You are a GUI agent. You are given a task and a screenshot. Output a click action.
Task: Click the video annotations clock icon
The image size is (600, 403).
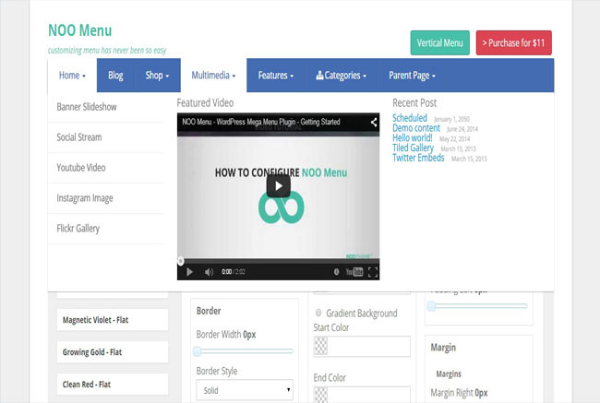pos(336,272)
